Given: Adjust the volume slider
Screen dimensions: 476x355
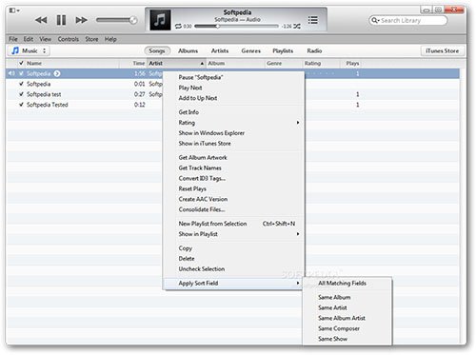Looking at the screenshot, I should [x=116, y=20].
